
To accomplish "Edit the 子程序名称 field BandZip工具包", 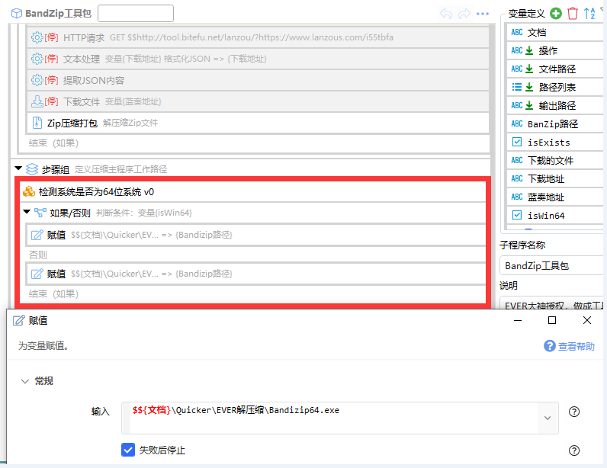I will (x=552, y=265).
